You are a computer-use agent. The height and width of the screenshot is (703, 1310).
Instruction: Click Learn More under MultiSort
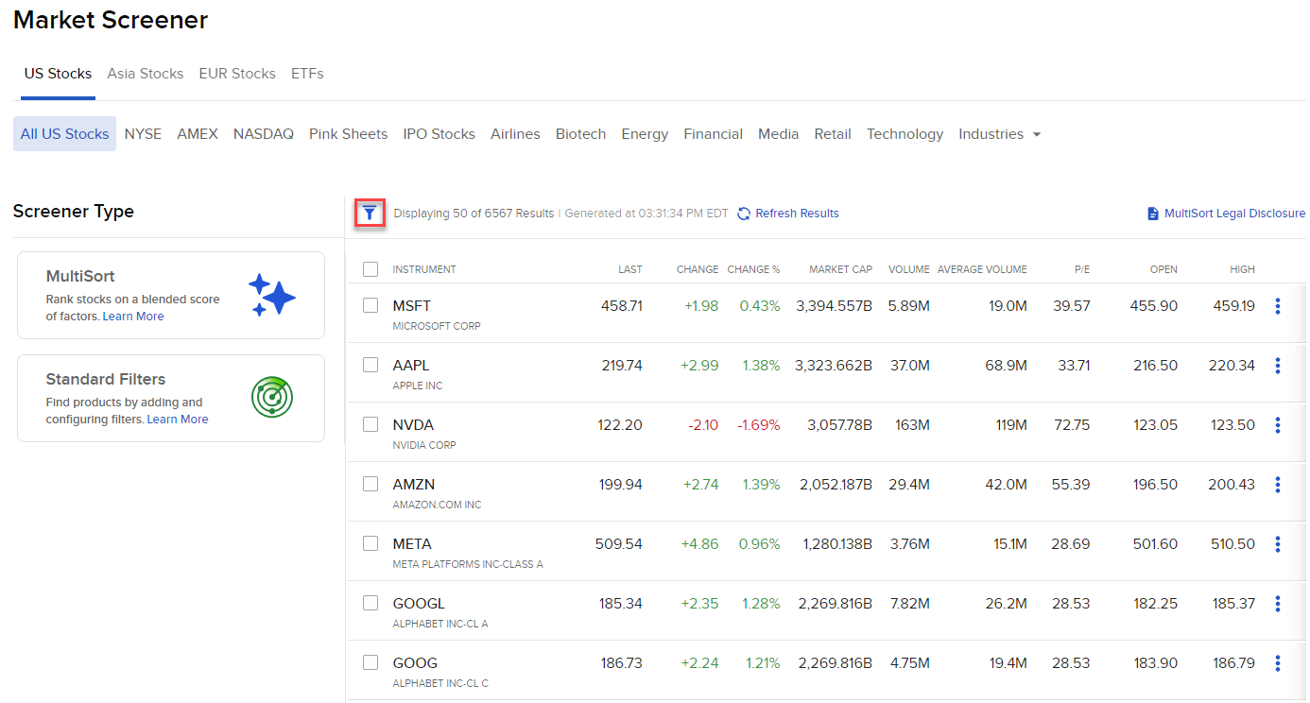pyautogui.click(x=132, y=316)
